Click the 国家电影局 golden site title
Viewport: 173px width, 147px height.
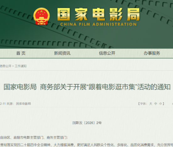[98, 14]
